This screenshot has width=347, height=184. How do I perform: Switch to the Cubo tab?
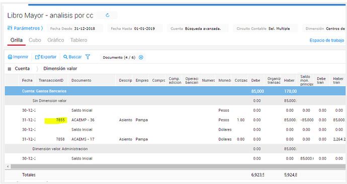click(35, 40)
